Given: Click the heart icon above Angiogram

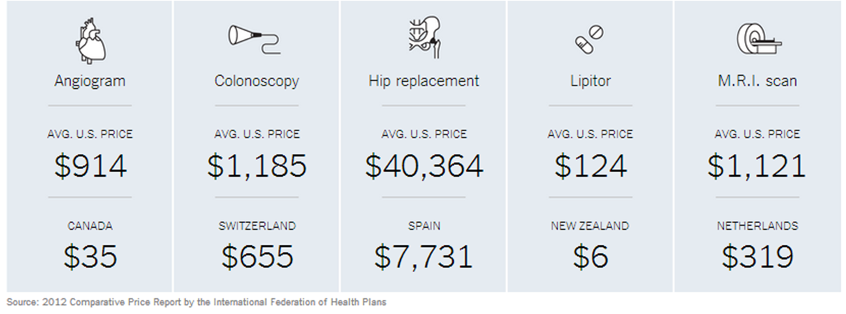Looking at the screenshot, I should pos(90,41).
